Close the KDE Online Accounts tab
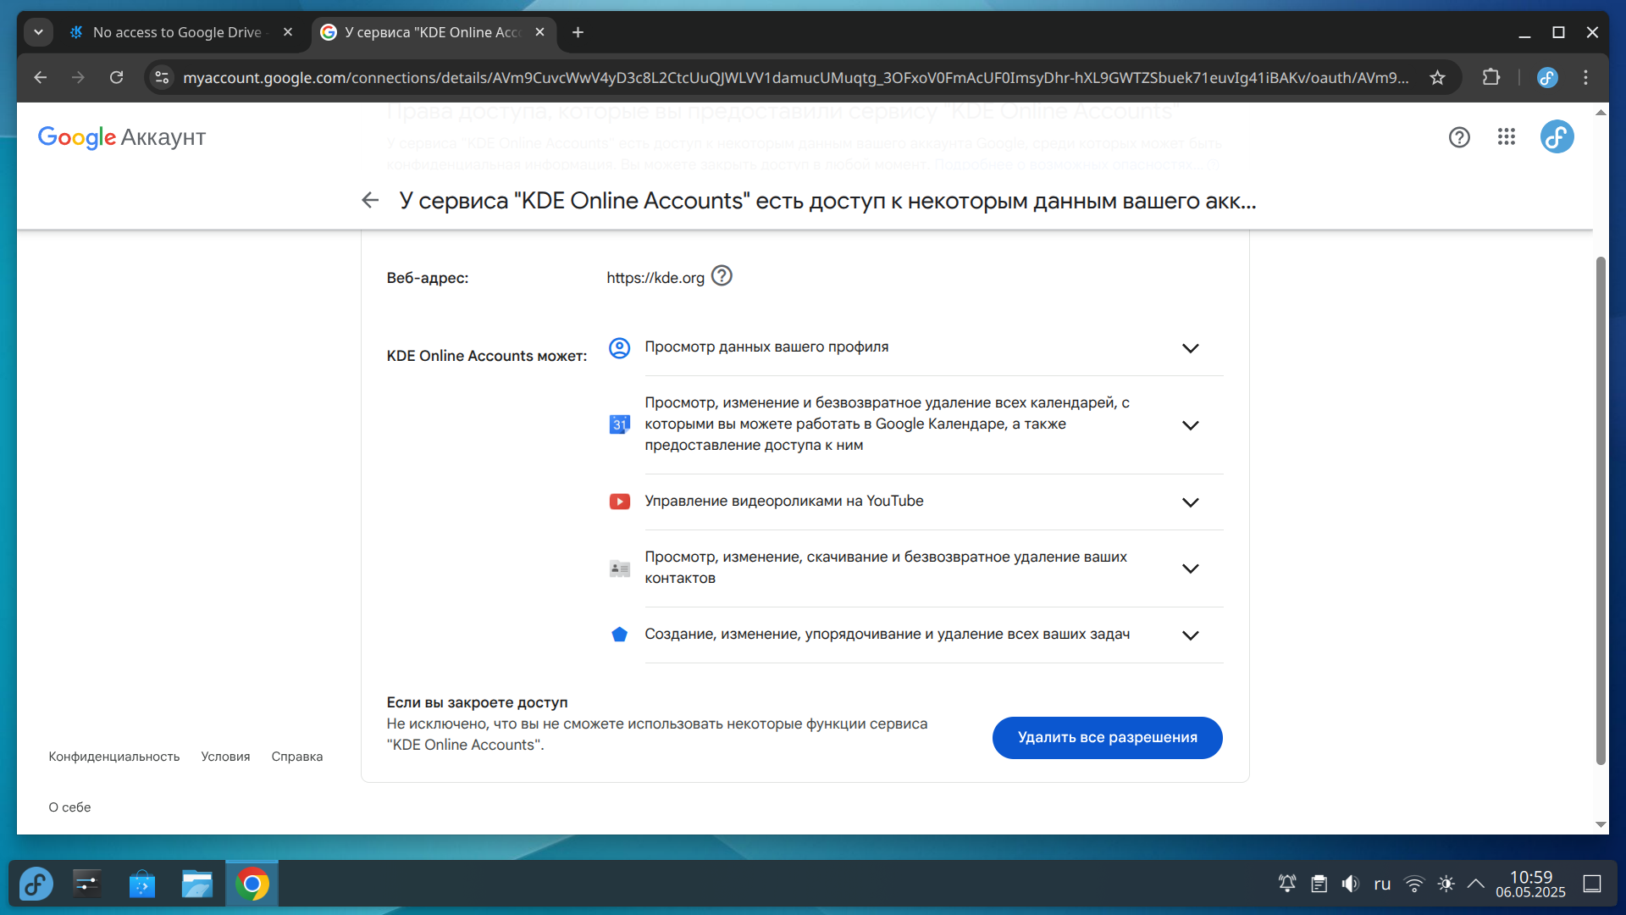 540,32
